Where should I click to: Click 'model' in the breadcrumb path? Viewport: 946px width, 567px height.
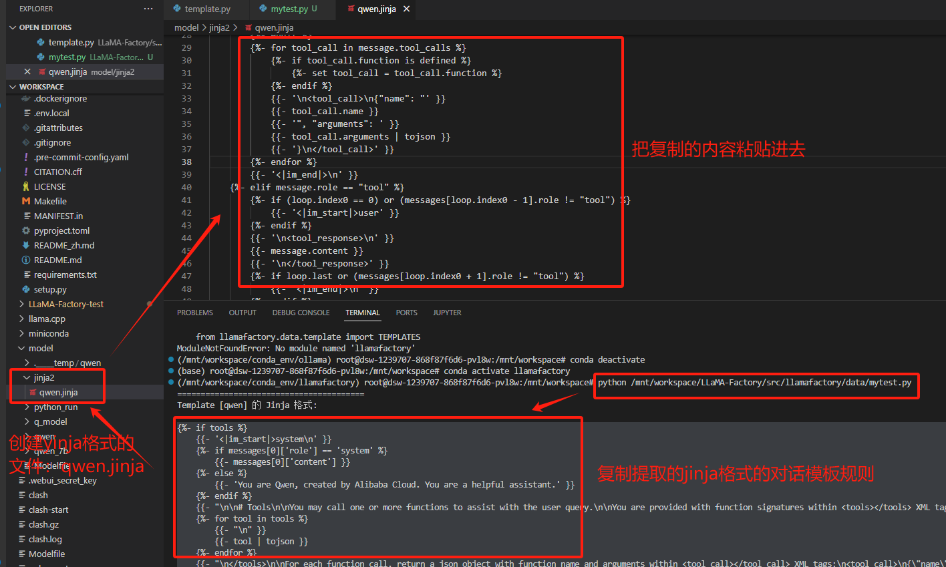click(186, 27)
